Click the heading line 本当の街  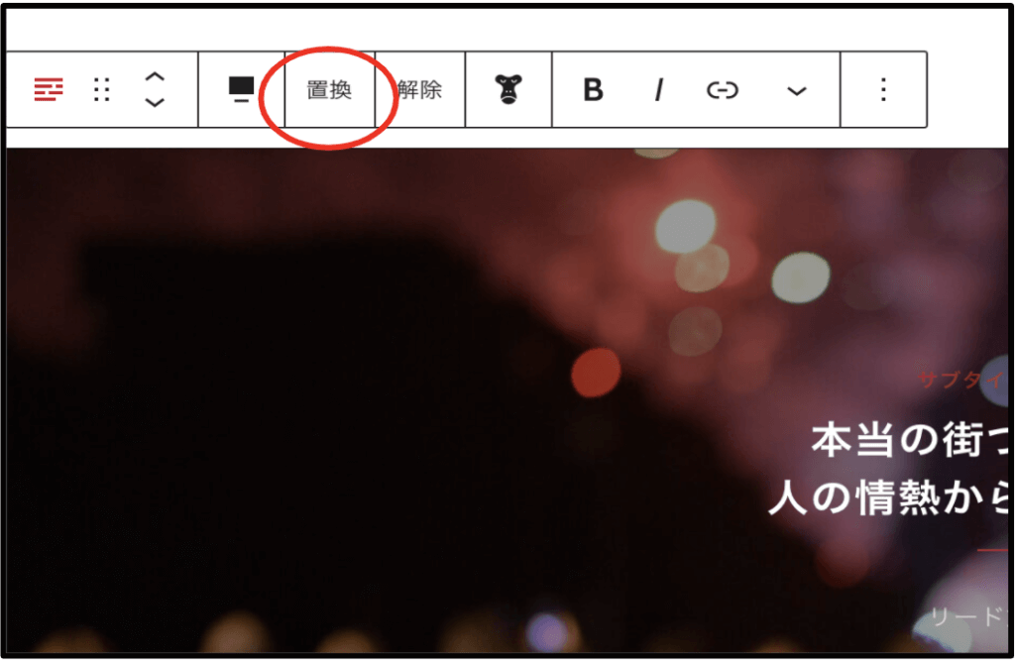point(910,440)
